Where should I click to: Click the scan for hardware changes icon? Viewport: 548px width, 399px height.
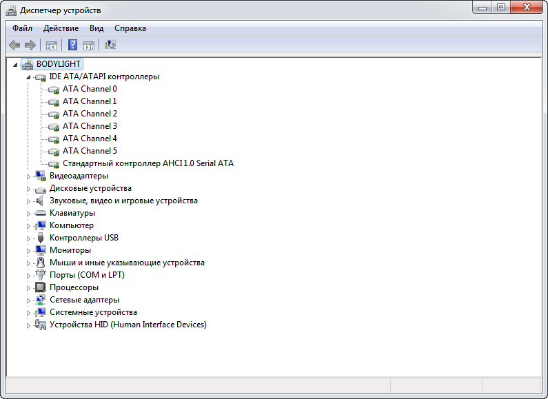110,45
